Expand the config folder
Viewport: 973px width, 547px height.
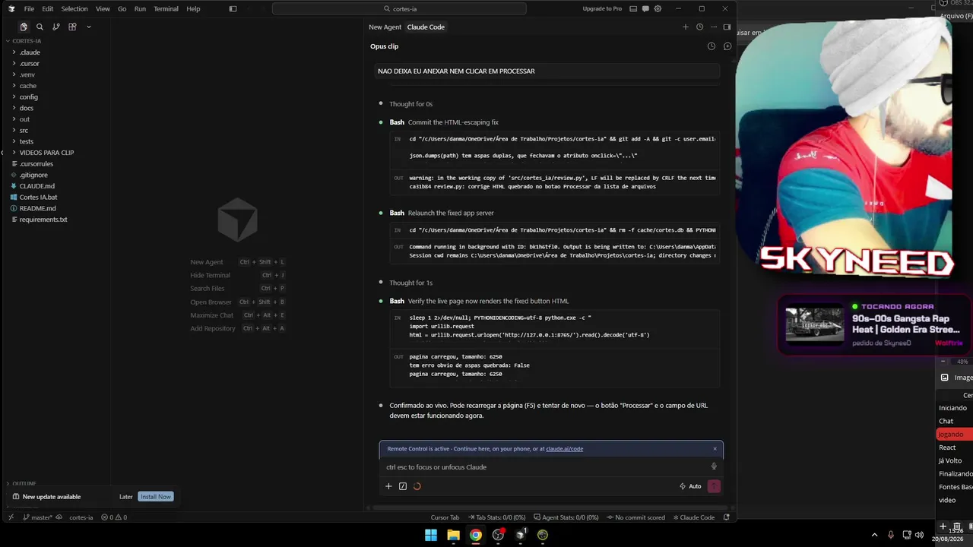point(29,97)
